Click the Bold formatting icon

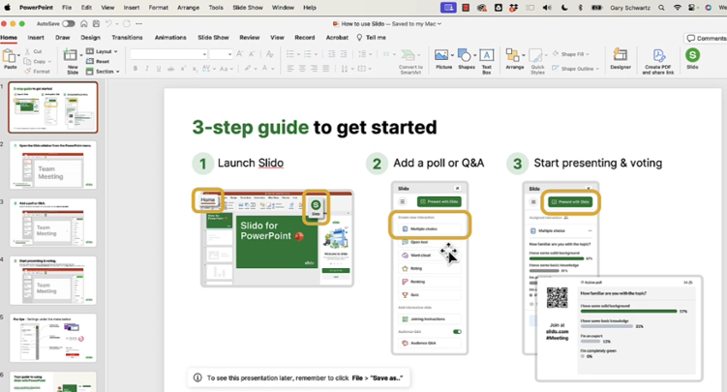(x=136, y=69)
